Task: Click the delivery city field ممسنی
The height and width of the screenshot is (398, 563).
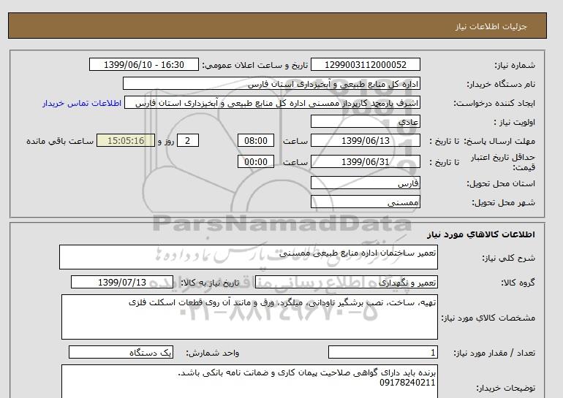Action: 366,202
